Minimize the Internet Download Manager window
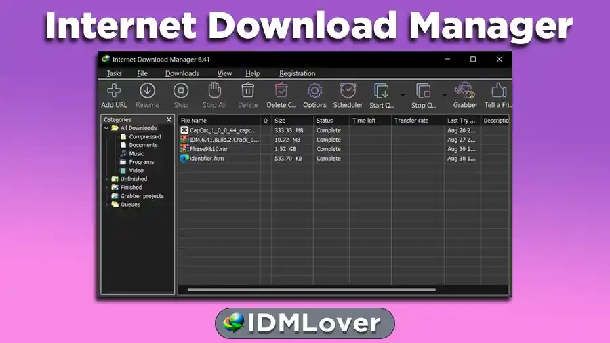 coord(447,59)
